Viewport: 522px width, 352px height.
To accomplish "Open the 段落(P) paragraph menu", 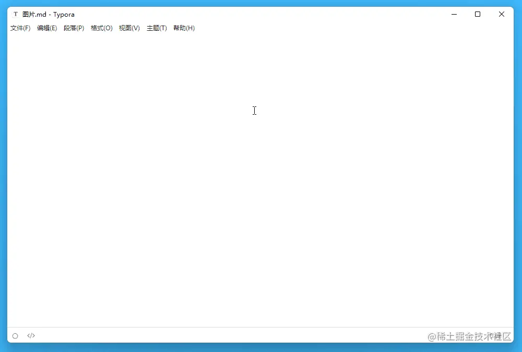I will coord(74,28).
